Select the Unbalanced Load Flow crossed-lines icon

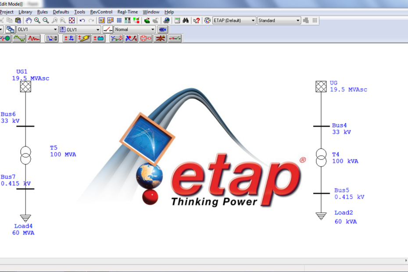[160, 39]
